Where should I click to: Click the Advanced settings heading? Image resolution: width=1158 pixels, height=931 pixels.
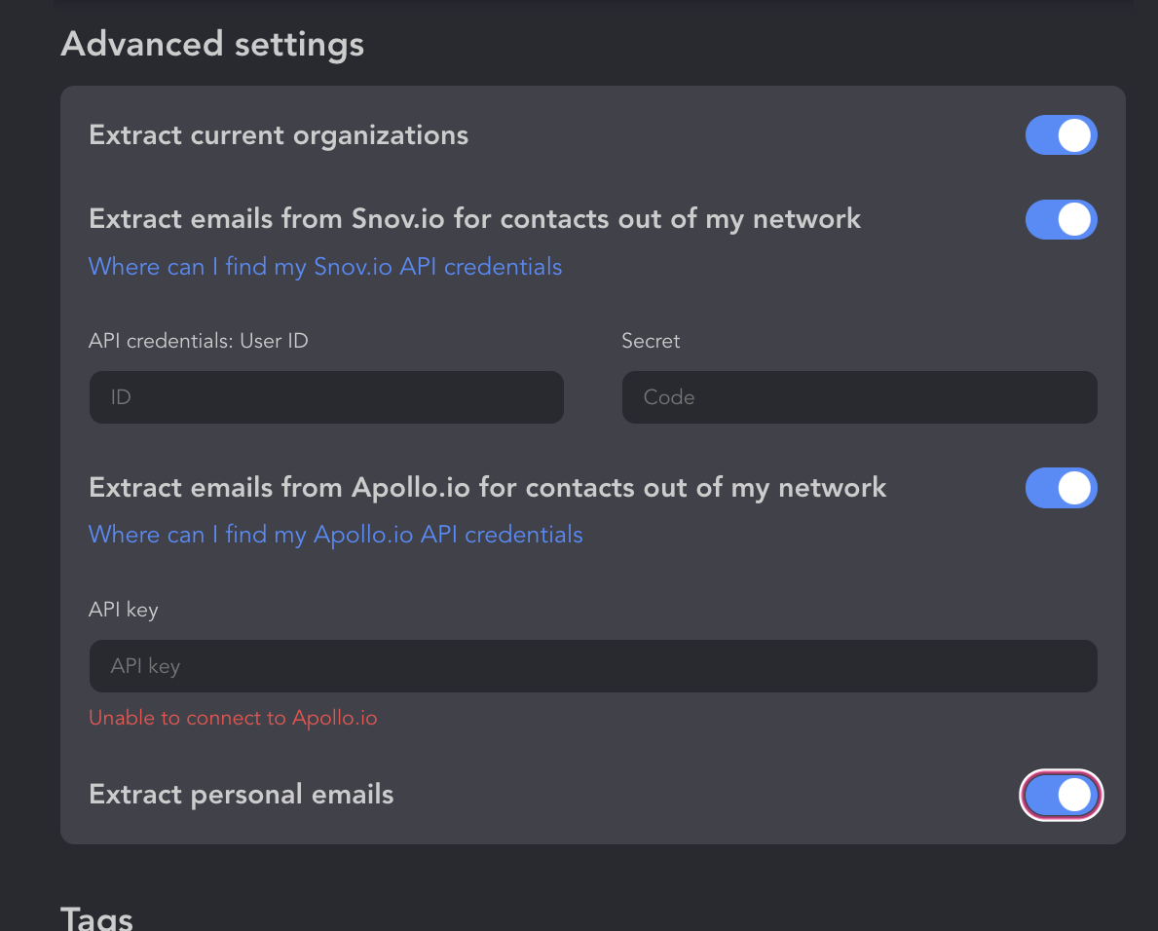[x=212, y=44]
